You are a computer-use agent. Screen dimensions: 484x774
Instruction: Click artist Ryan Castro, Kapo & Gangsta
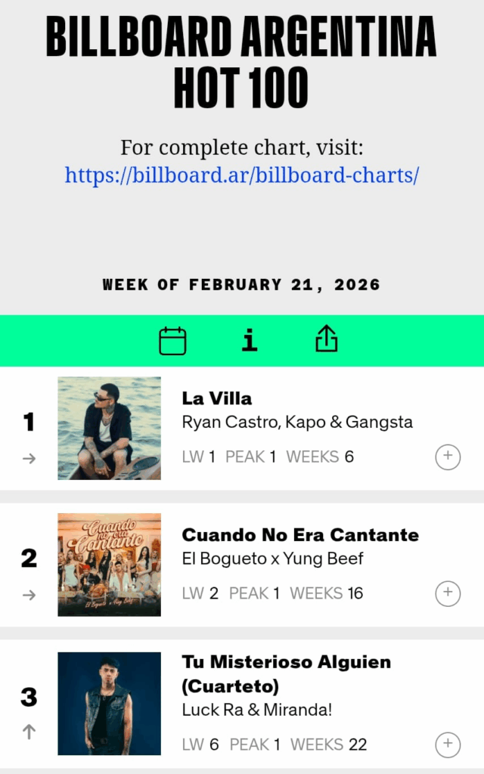pyautogui.click(x=297, y=422)
